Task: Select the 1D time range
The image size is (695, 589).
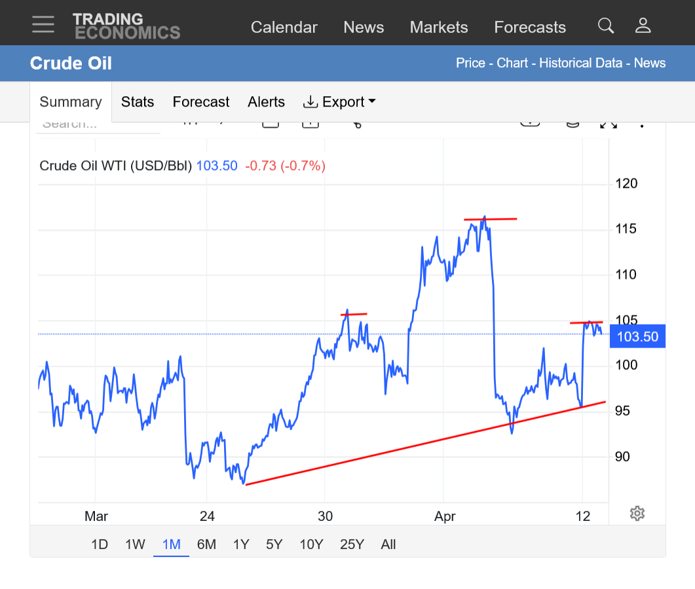Action: point(100,544)
